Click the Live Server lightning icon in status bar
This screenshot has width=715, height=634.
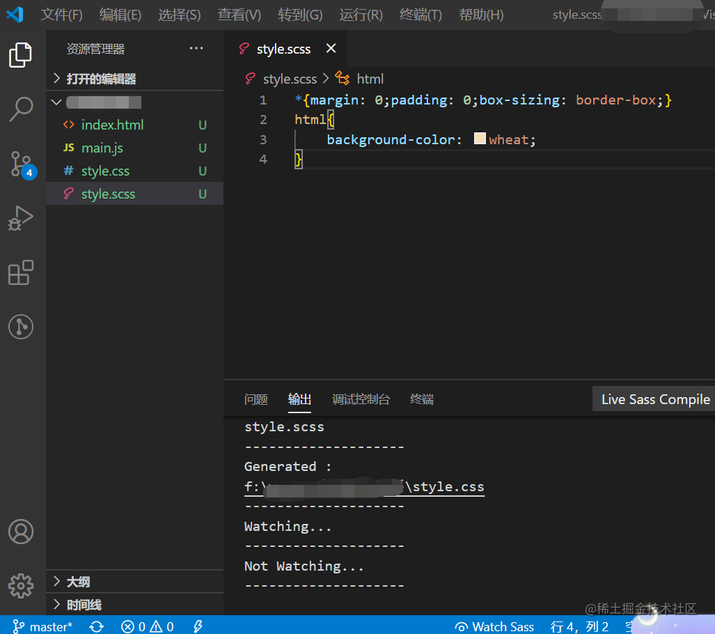(x=197, y=626)
